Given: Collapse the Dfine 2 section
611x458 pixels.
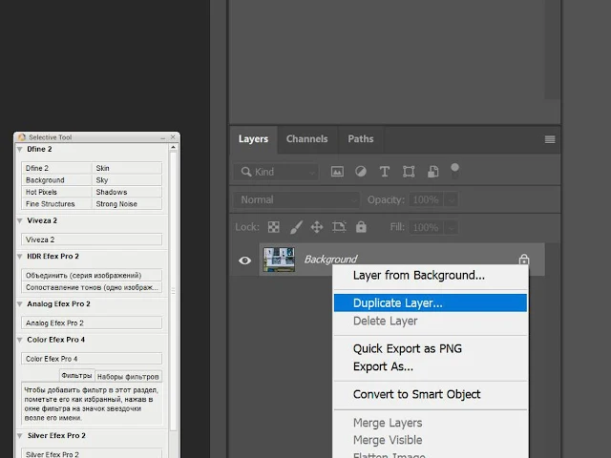Looking at the screenshot, I should (x=20, y=149).
